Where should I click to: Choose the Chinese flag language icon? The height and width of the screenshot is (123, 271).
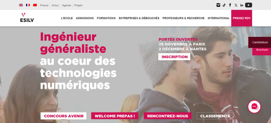(35, 5)
